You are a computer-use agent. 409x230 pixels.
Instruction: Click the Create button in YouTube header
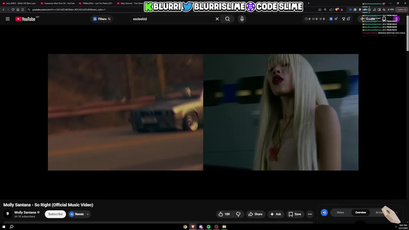coord(368,19)
